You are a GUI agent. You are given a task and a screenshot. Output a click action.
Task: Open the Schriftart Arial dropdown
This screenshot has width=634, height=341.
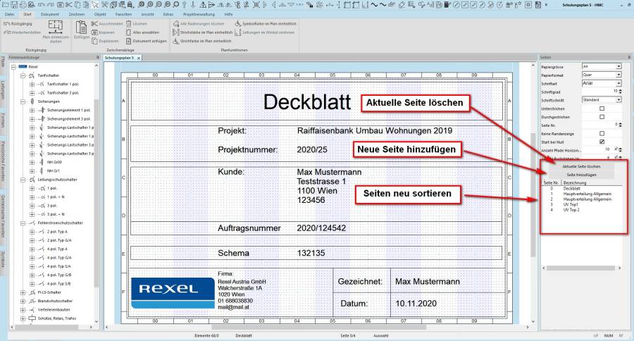click(618, 83)
